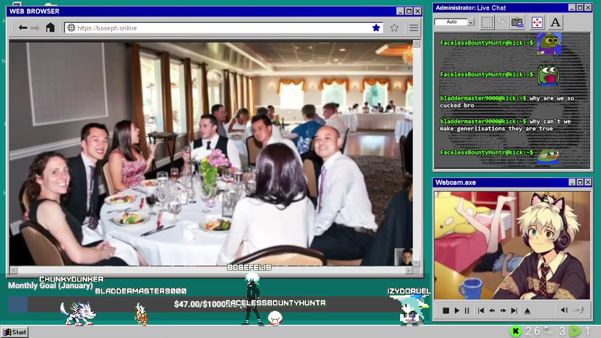This screenshot has width=601, height=338.
Task: Rewind in the Webcam.exe player
Action: (x=492, y=311)
